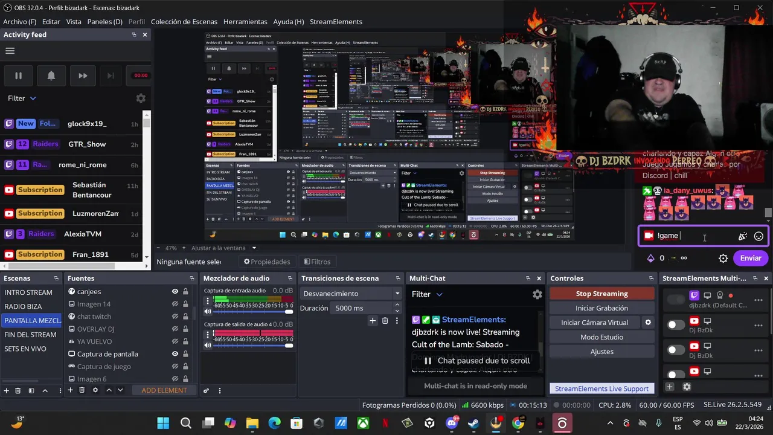Open the StreamElements menu
The image size is (773, 435).
point(336,22)
